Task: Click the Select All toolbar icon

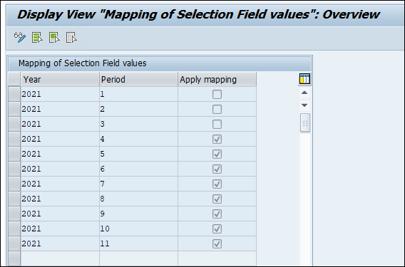Action: click(37, 38)
